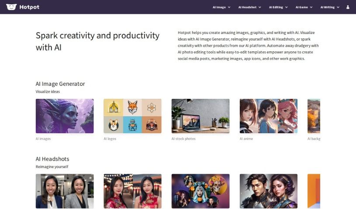Open the AI logos grid thumbnail
The height and width of the screenshot is (209, 356).
tap(133, 116)
